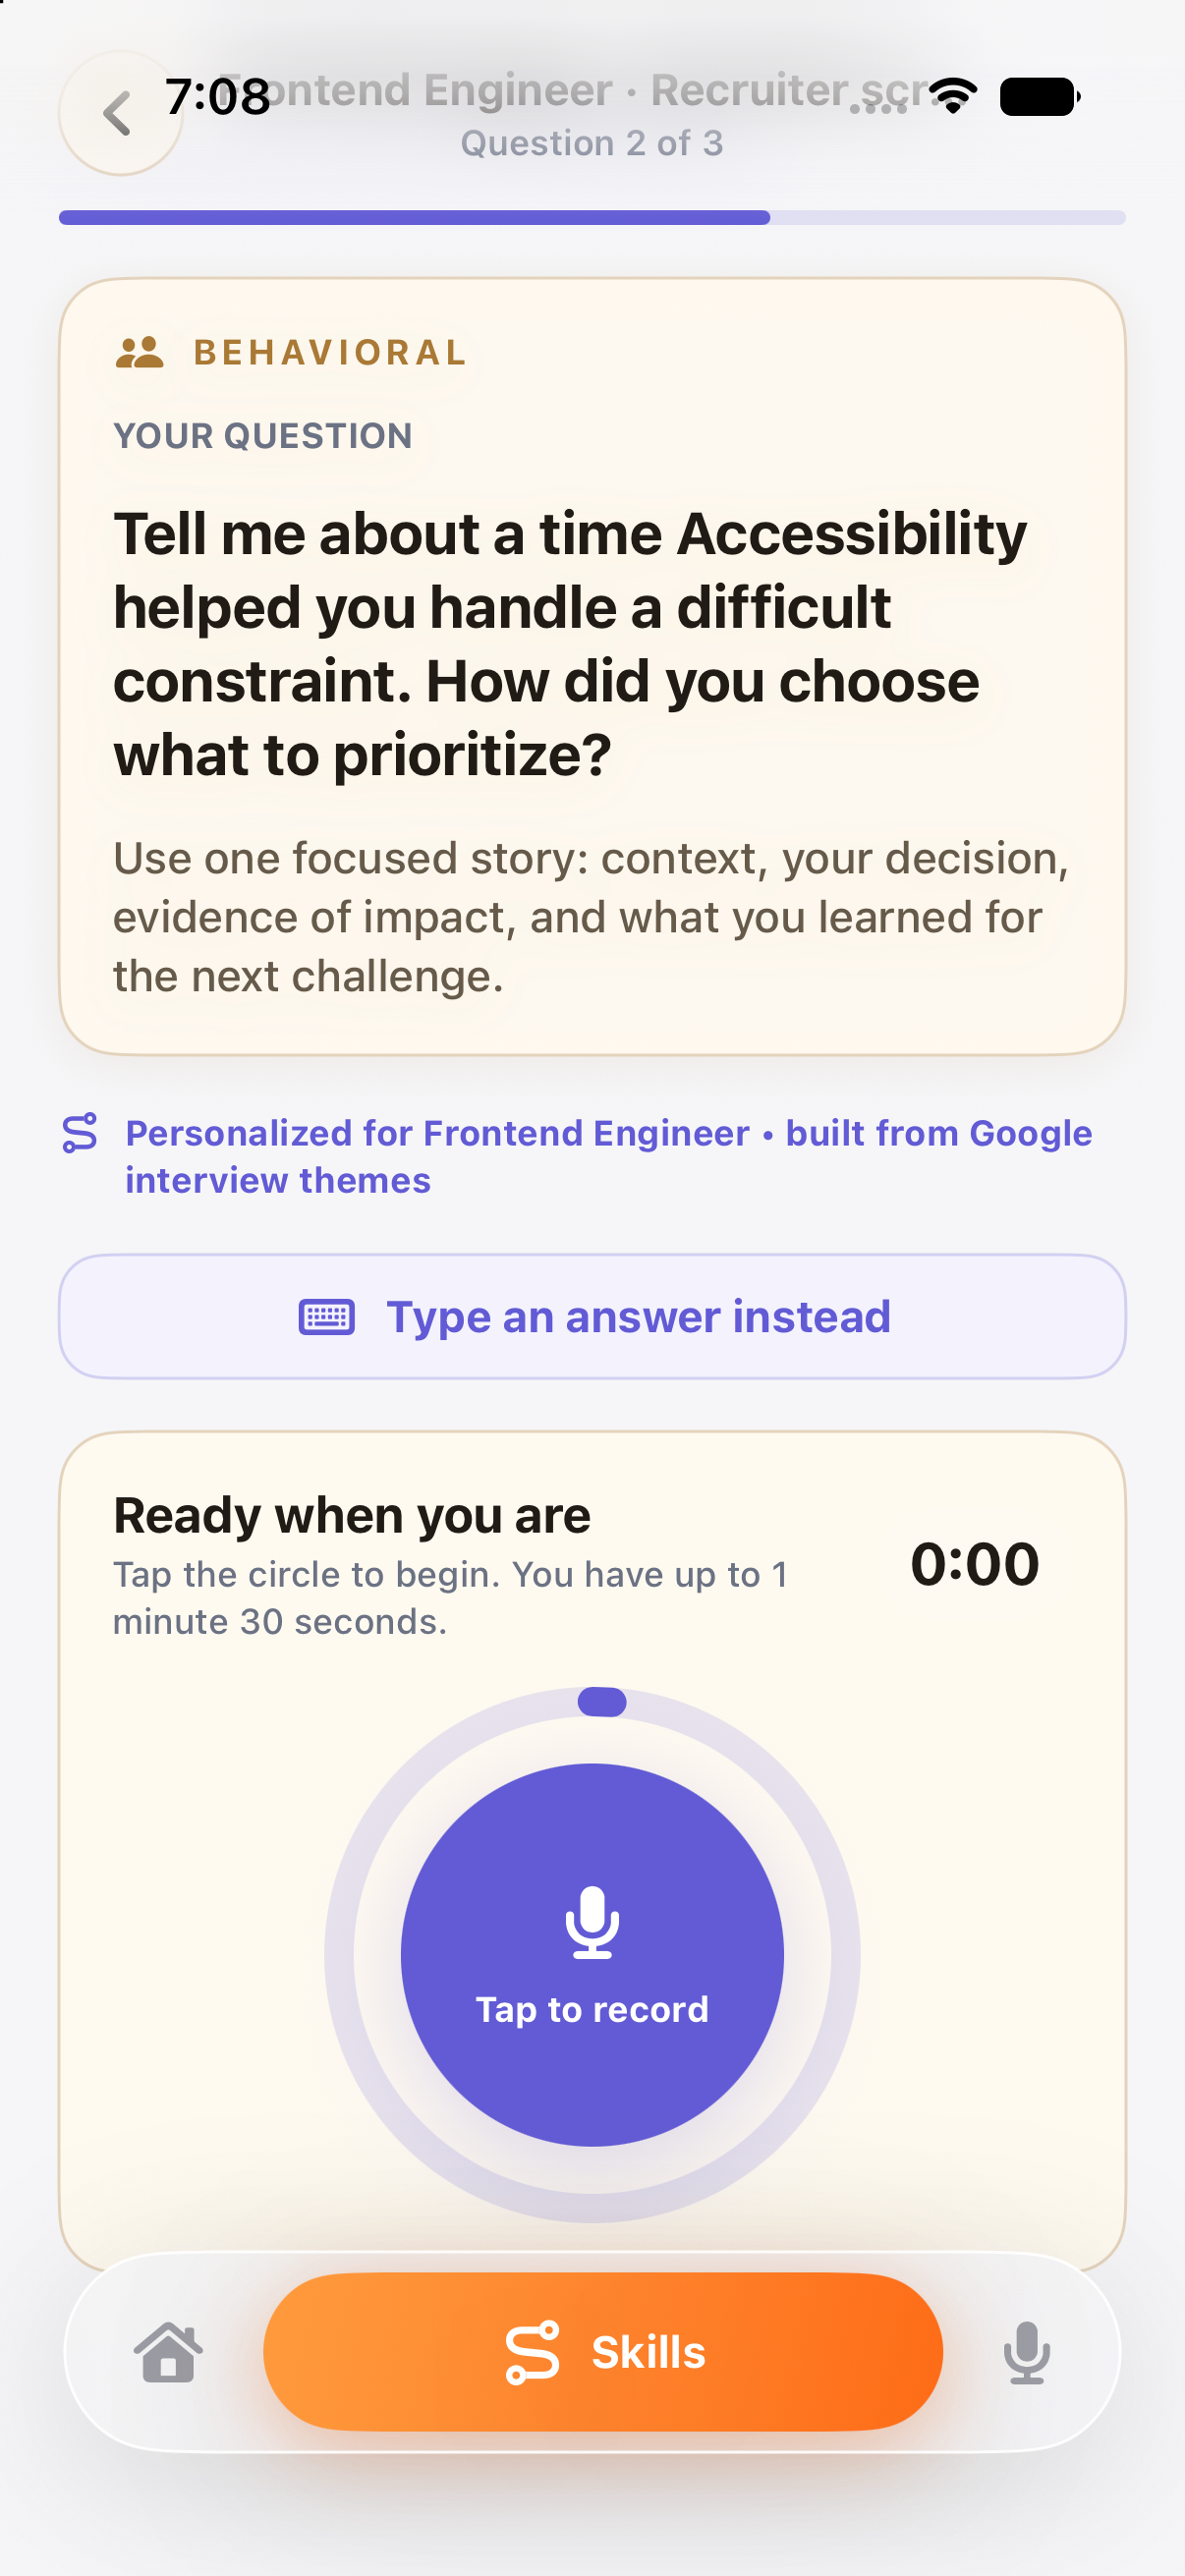Screen dimensions: 1185x2576
Task: Tap the 0:00 recording timer
Action: coord(974,1564)
